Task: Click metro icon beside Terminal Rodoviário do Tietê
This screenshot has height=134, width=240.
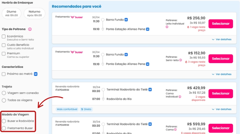Action: click(150, 90)
